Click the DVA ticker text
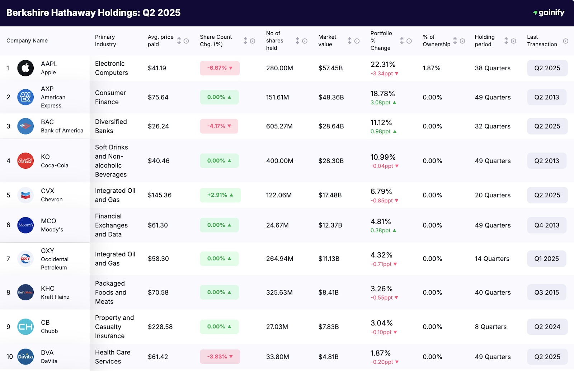This screenshot has width=574, height=371. [x=47, y=353]
